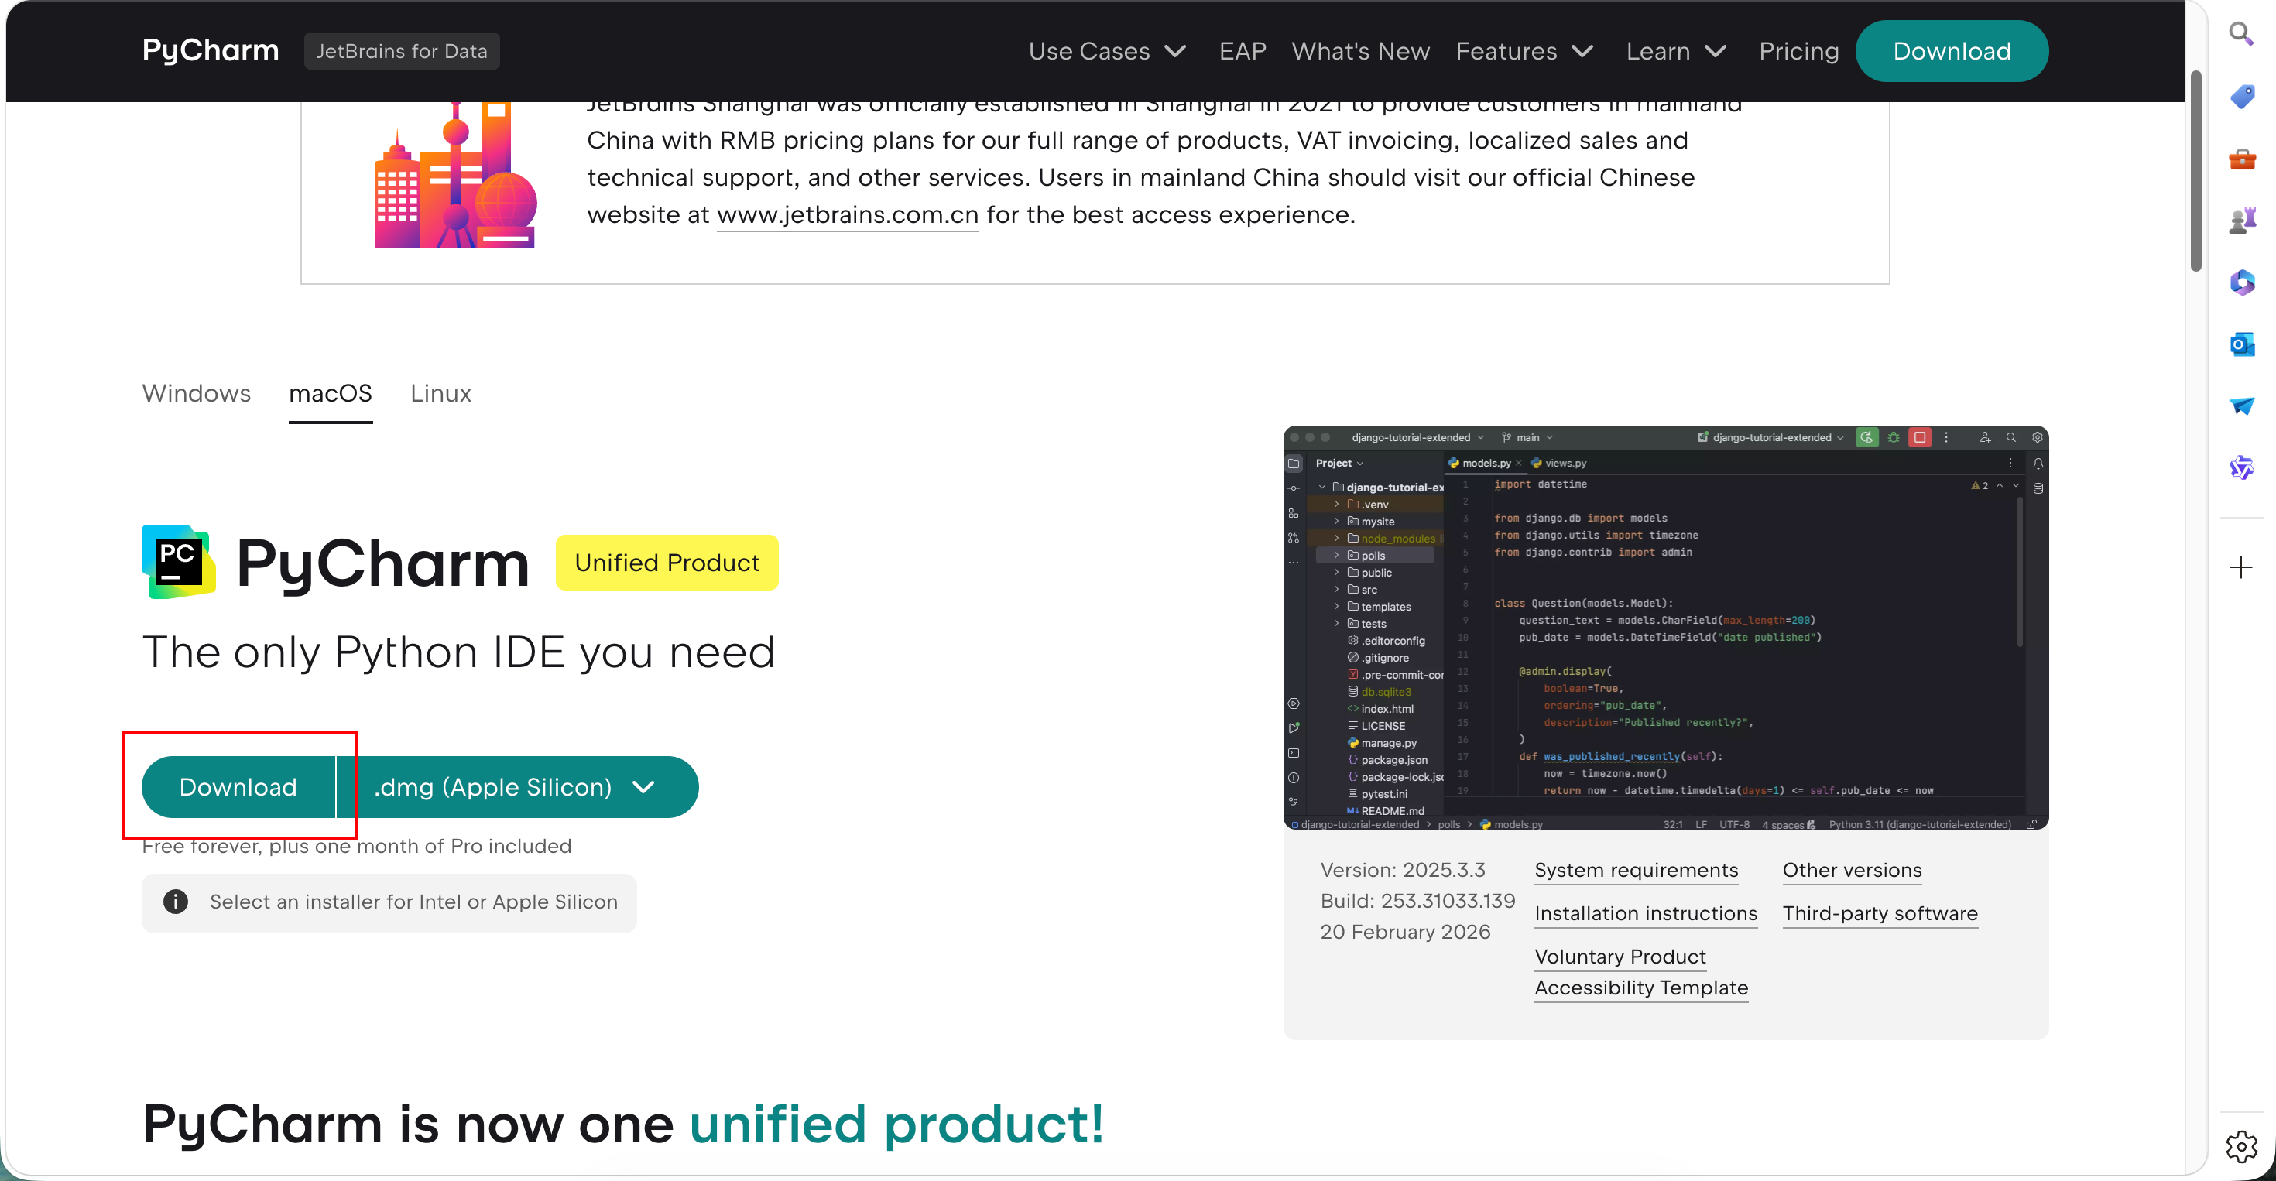Click the PyCharm IDE screenshot thumbnail

pyautogui.click(x=1664, y=627)
